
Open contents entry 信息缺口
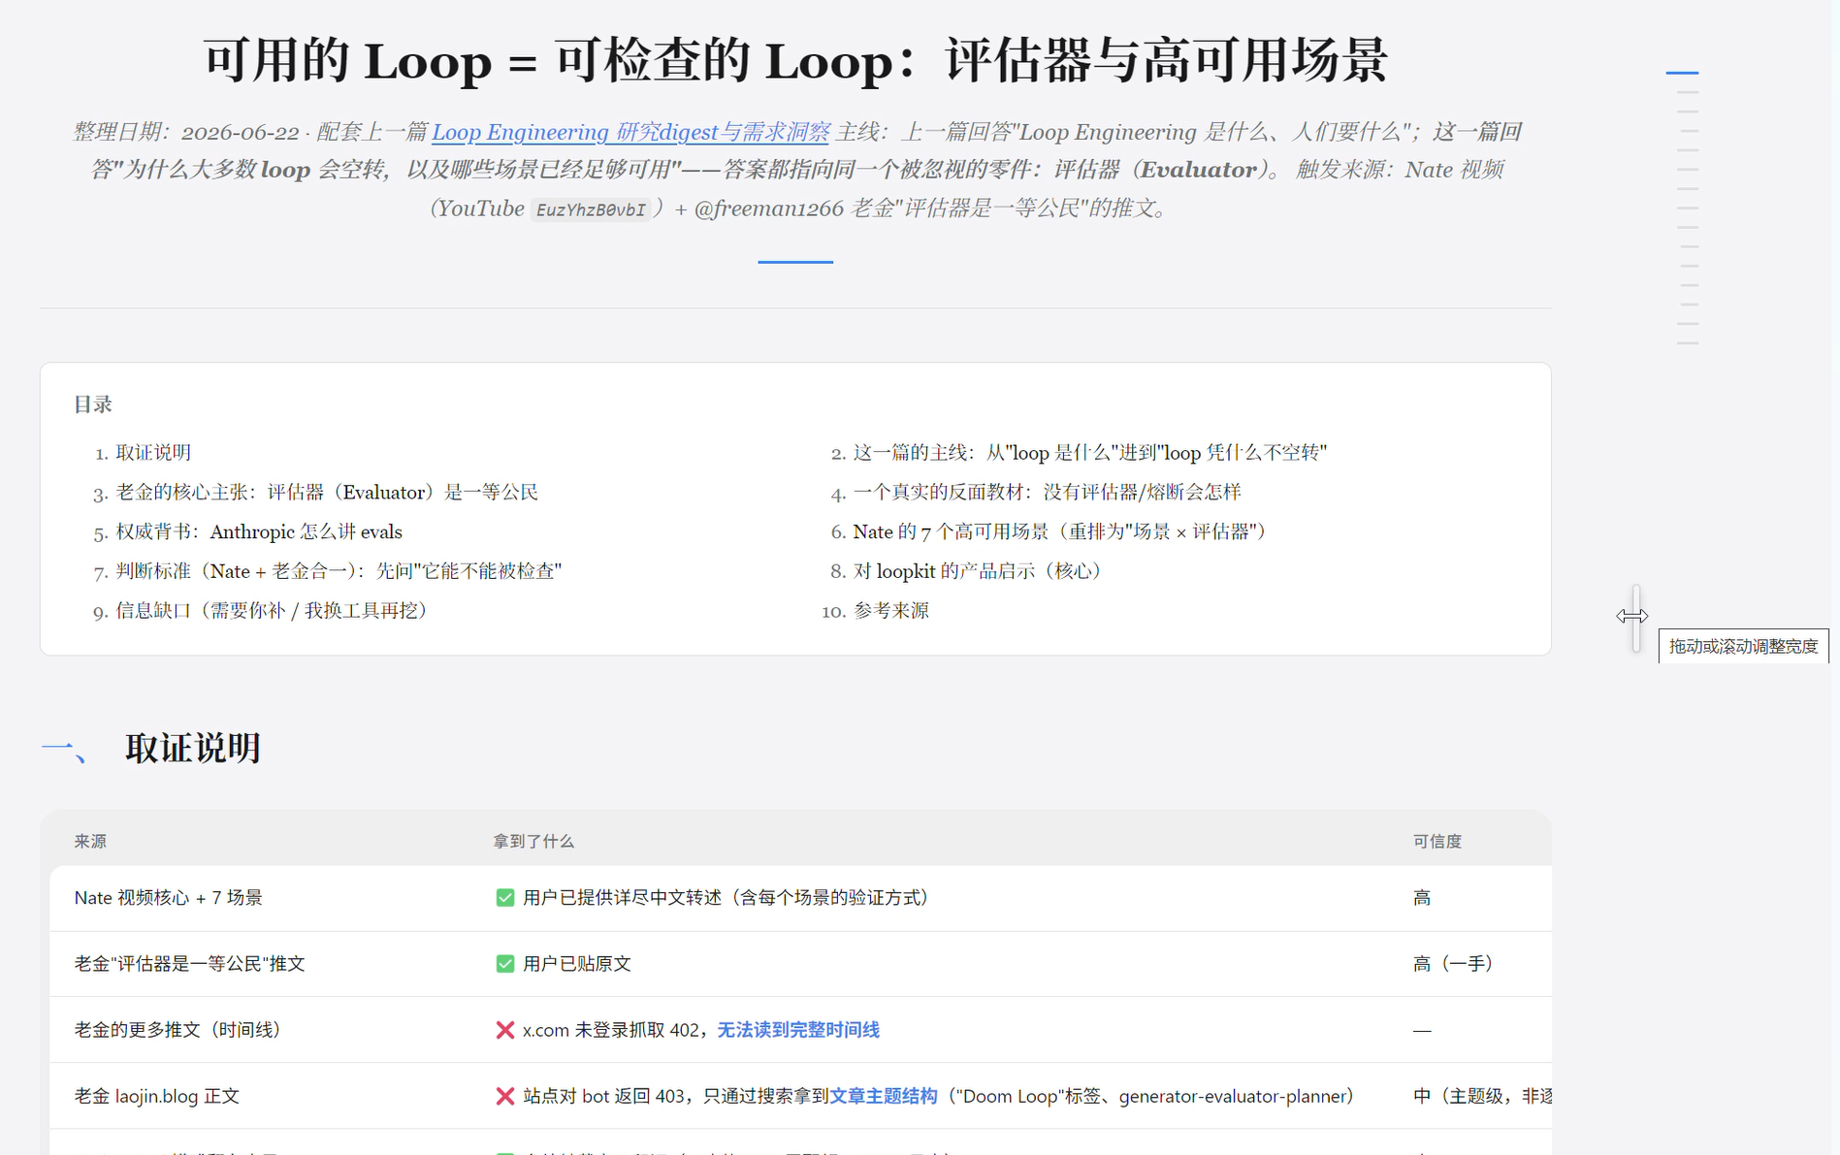coord(272,611)
